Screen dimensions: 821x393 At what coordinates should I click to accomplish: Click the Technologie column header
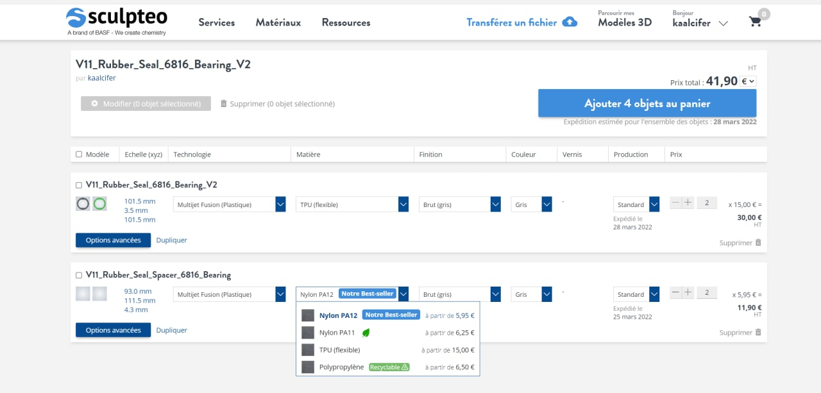(192, 155)
